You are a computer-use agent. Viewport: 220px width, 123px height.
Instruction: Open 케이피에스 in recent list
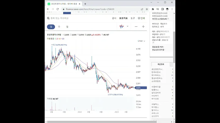pos(156,75)
